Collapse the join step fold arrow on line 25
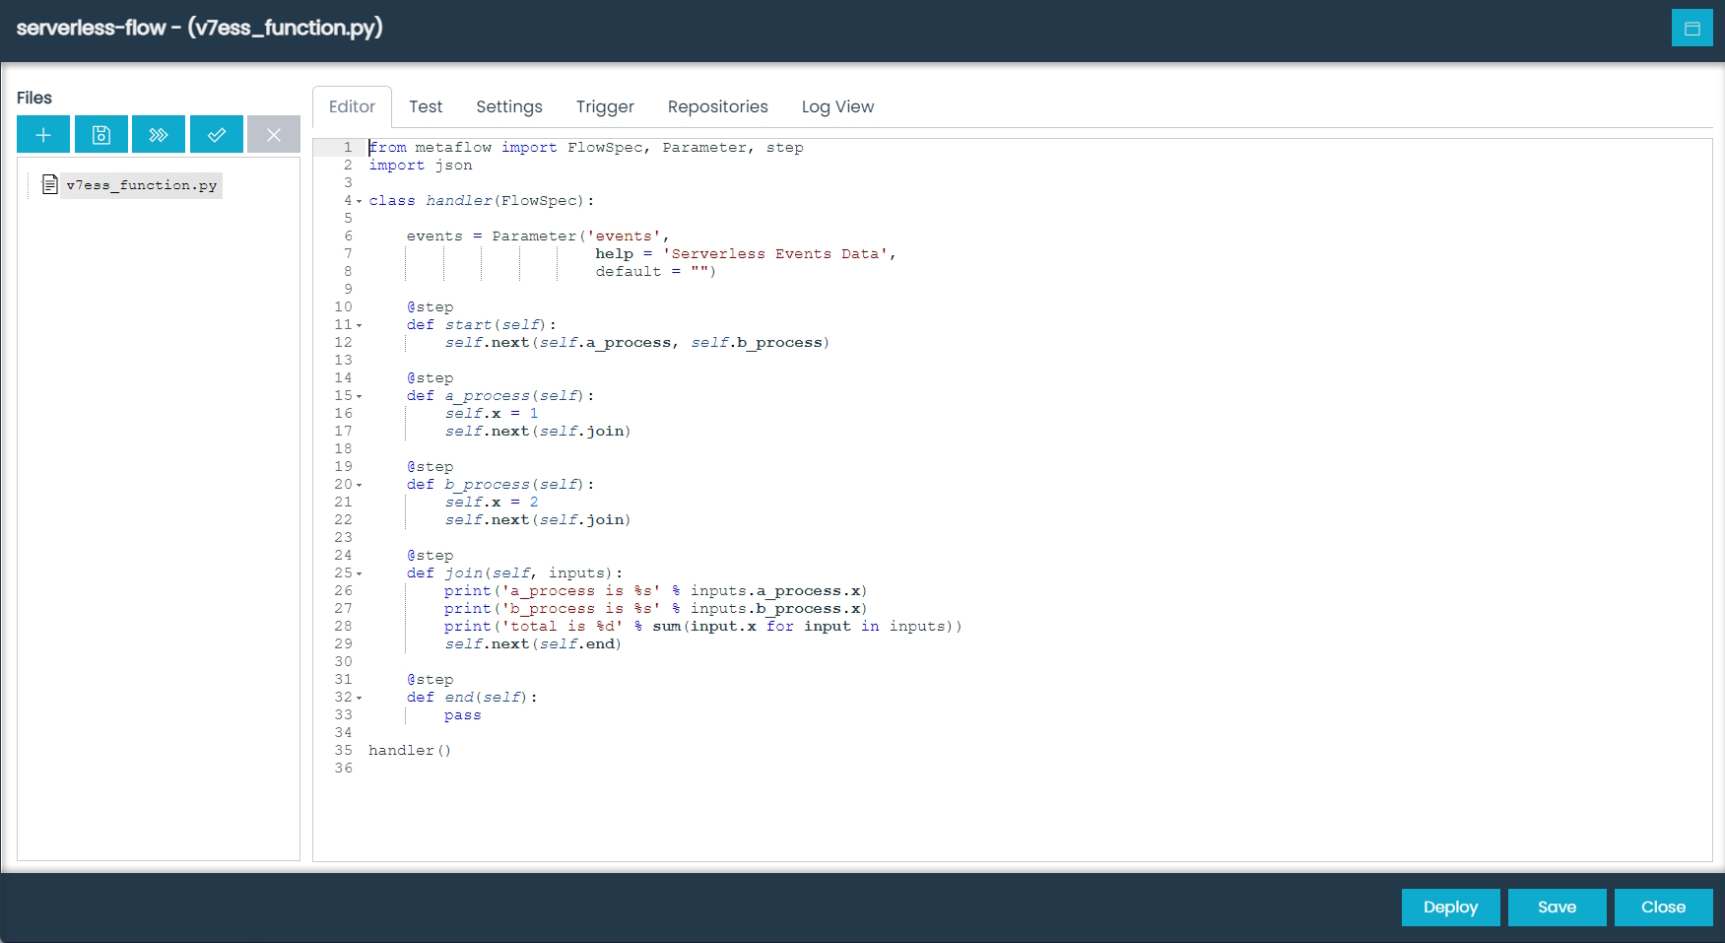The height and width of the screenshot is (943, 1725). point(360,573)
